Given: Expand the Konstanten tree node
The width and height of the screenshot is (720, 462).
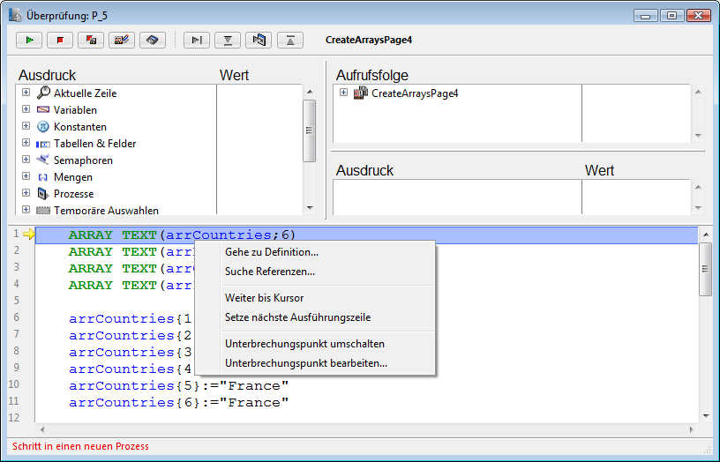Looking at the screenshot, I should tap(26, 127).
